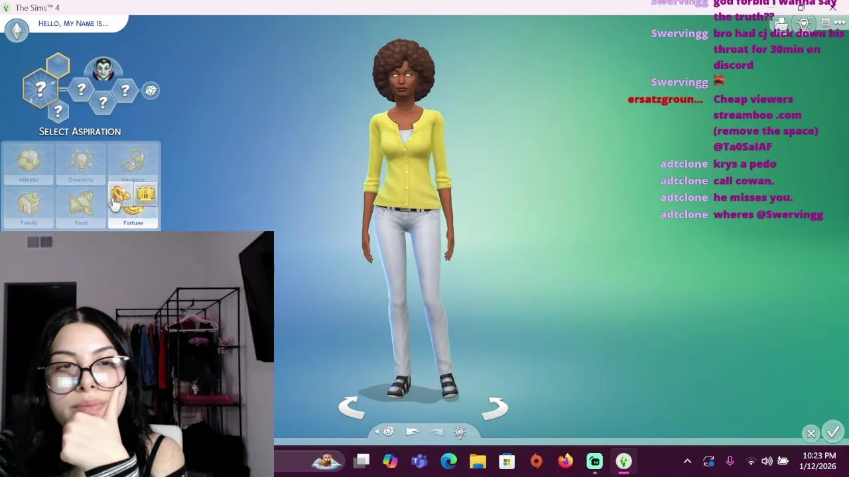Edit the Hello, My Name Is field
This screenshot has height=477, width=849.
73,23
